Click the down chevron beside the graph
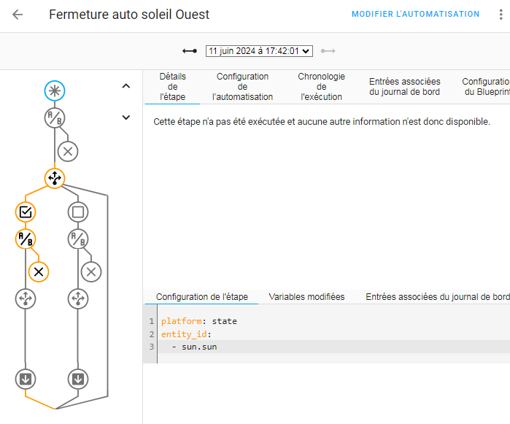This screenshot has width=510, height=424. click(x=125, y=117)
